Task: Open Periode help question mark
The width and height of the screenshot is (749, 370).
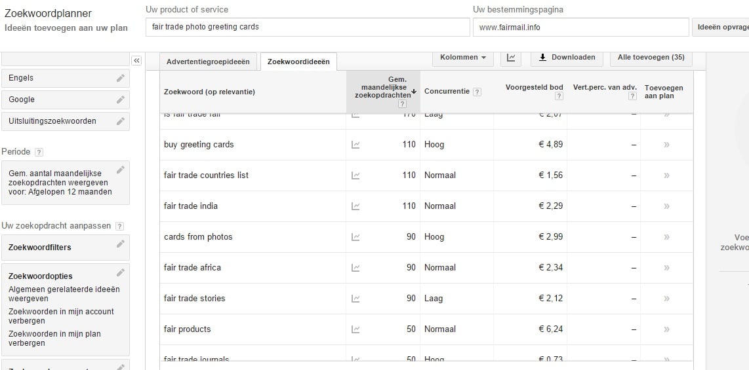Action: pyautogui.click(x=39, y=152)
